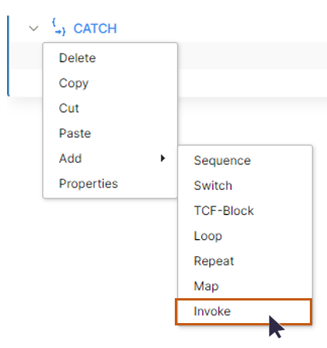Collapse the CATCH step with the chevron
The image size is (327, 348).
pyautogui.click(x=34, y=28)
